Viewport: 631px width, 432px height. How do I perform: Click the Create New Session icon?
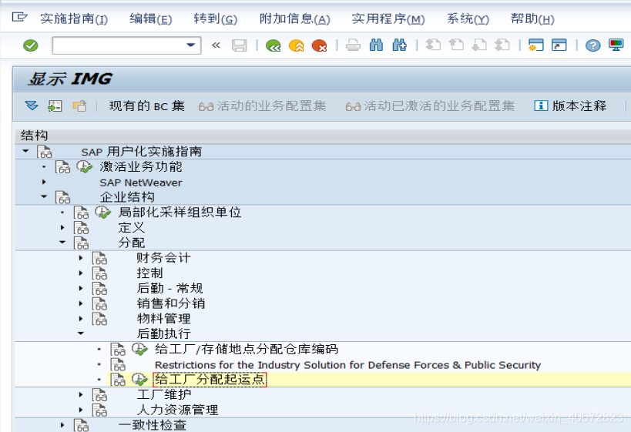pos(535,45)
